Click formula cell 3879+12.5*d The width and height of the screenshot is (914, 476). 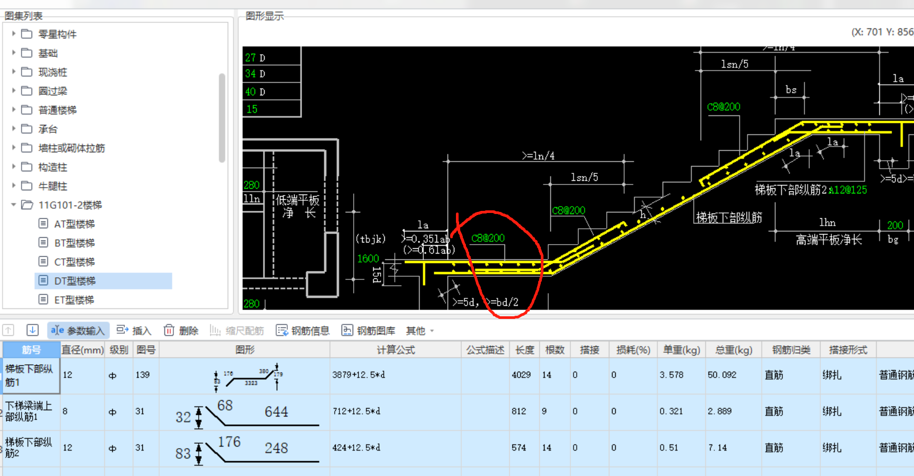[358, 375]
